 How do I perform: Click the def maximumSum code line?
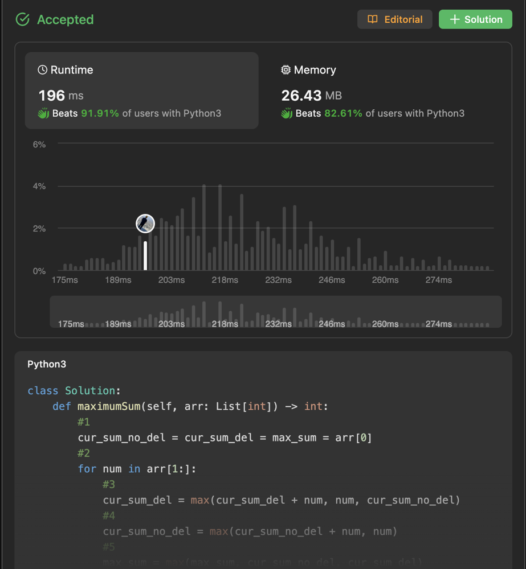(190, 406)
